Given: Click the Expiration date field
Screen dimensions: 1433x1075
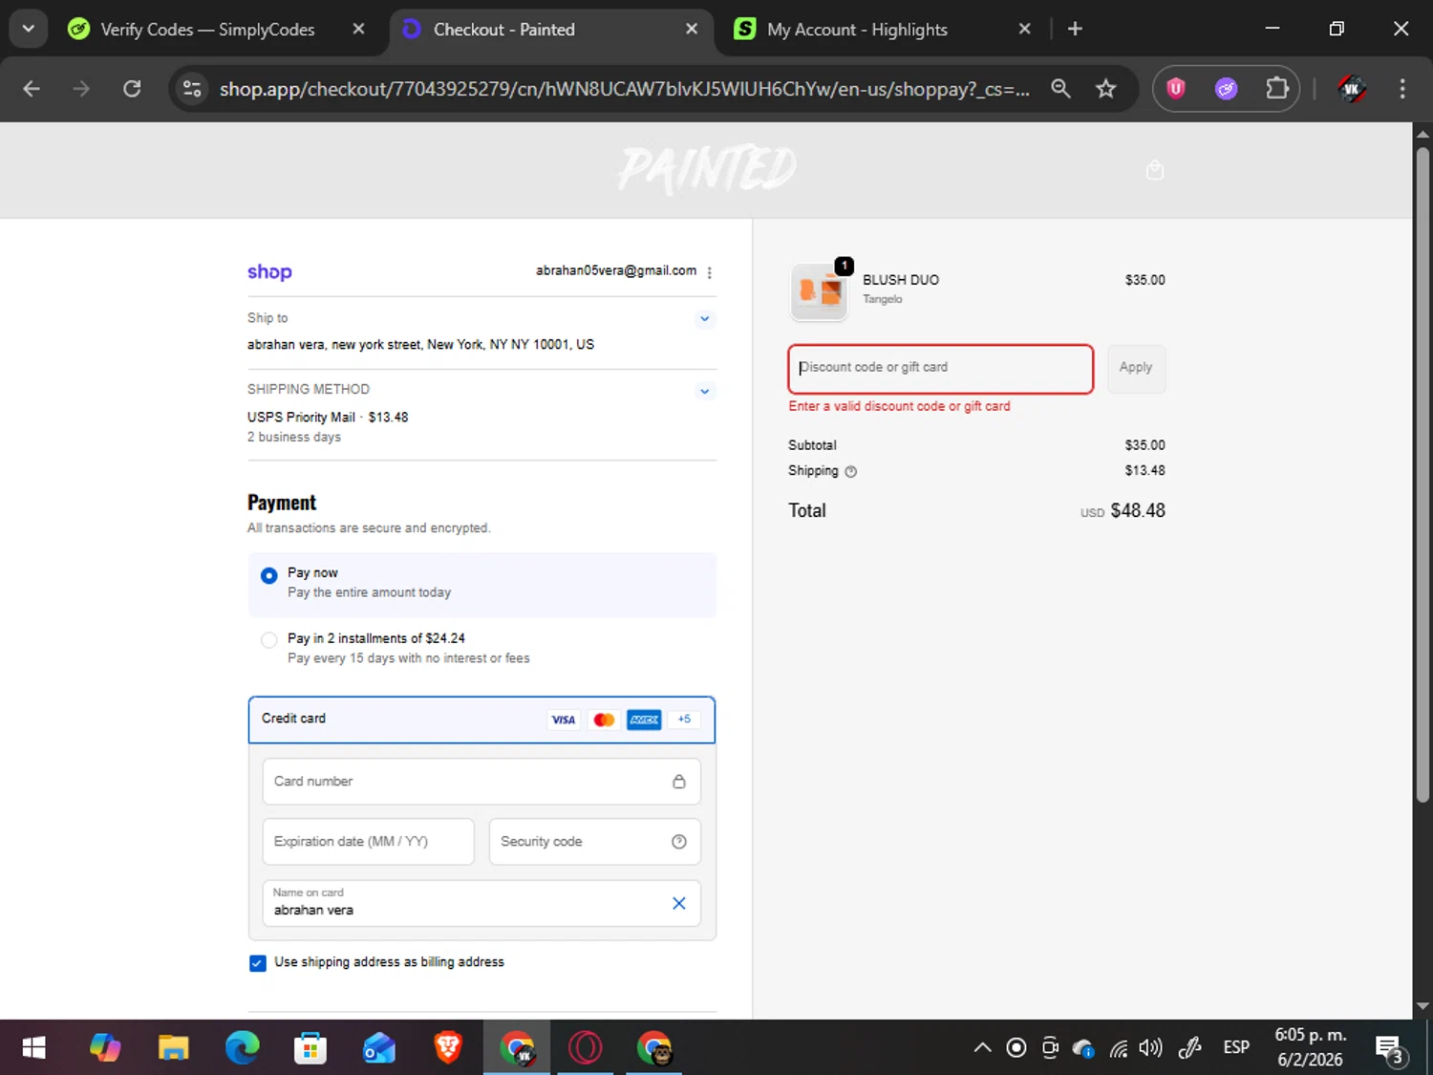Looking at the screenshot, I should coord(368,842).
